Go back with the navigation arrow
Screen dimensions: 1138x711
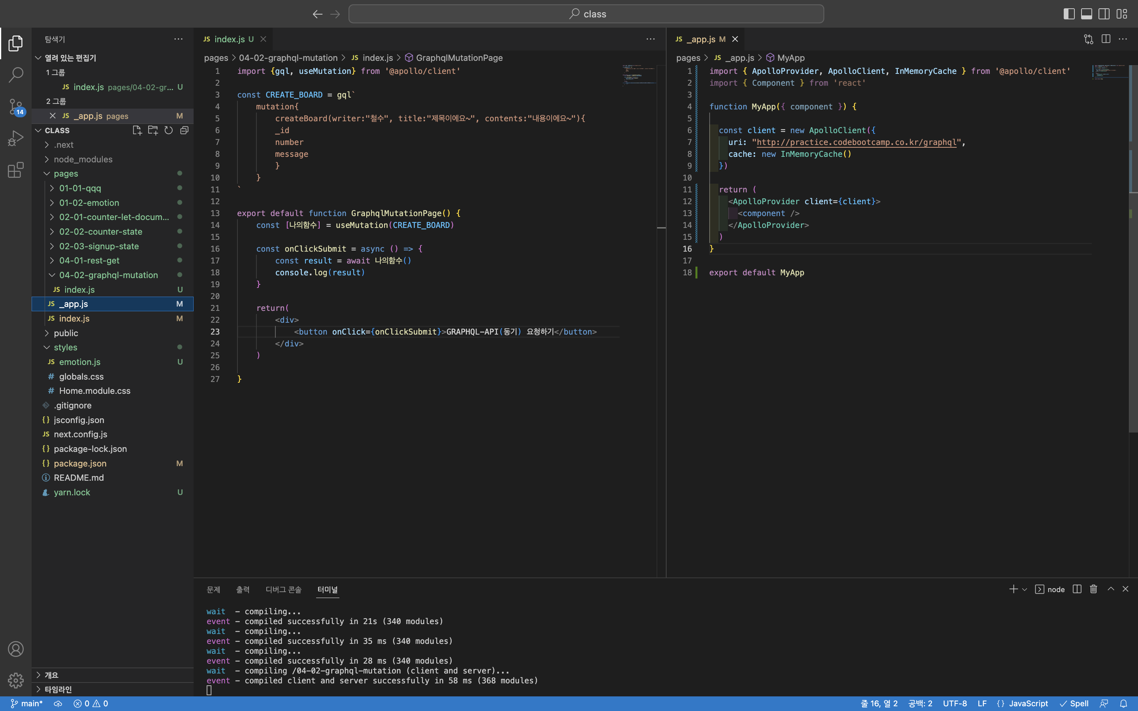pos(317,14)
